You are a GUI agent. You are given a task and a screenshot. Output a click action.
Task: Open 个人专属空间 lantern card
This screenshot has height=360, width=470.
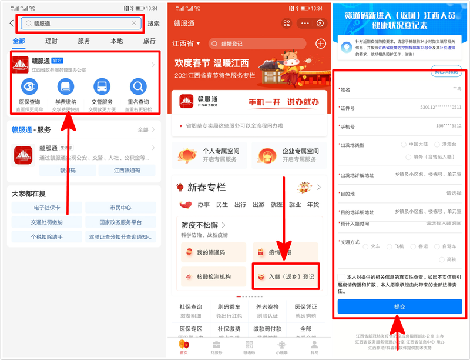coord(209,155)
